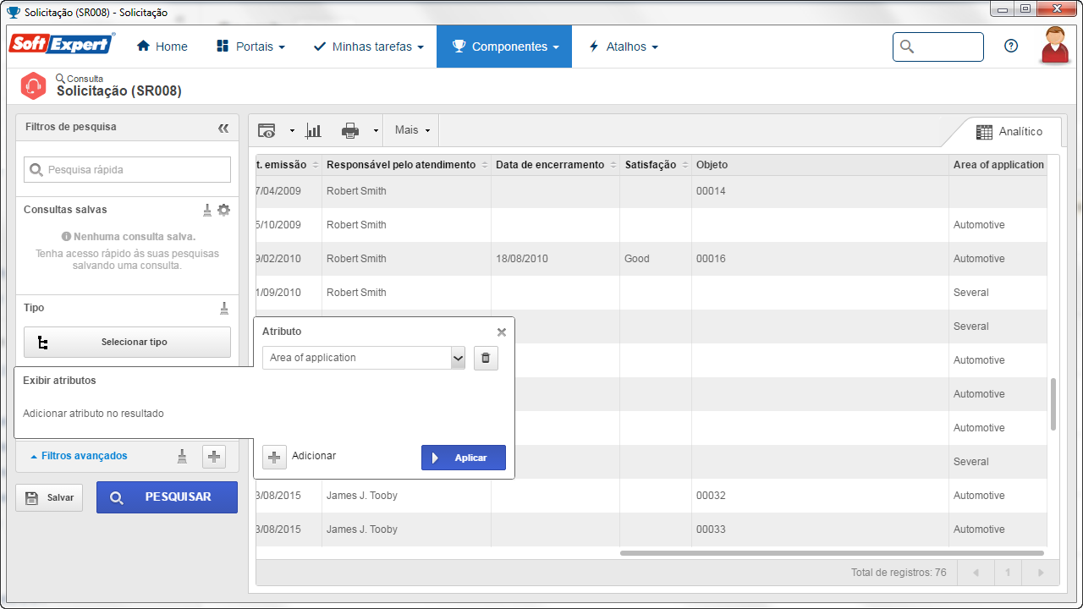The width and height of the screenshot is (1083, 609).
Task: Delete the Area of application attribute
Action: pyautogui.click(x=486, y=358)
